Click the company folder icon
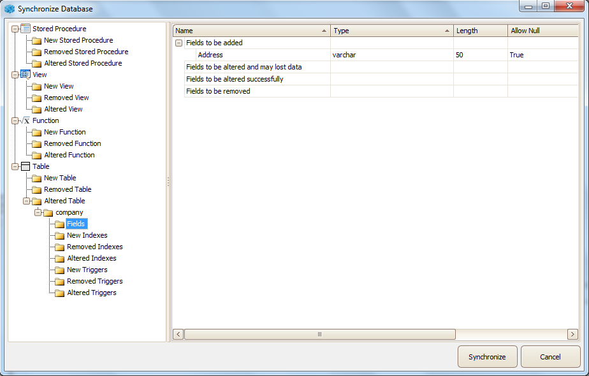This screenshot has width=589, height=376. pyautogui.click(x=48, y=213)
